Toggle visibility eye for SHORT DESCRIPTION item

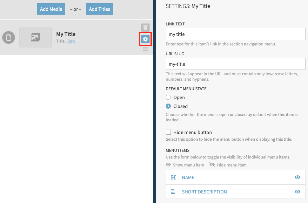point(297,192)
